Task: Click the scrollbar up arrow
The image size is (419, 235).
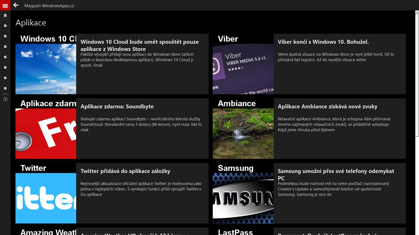Action: [x=417, y=12]
